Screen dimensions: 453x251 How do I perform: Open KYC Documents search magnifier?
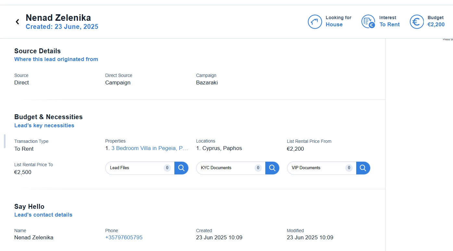point(272,168)
